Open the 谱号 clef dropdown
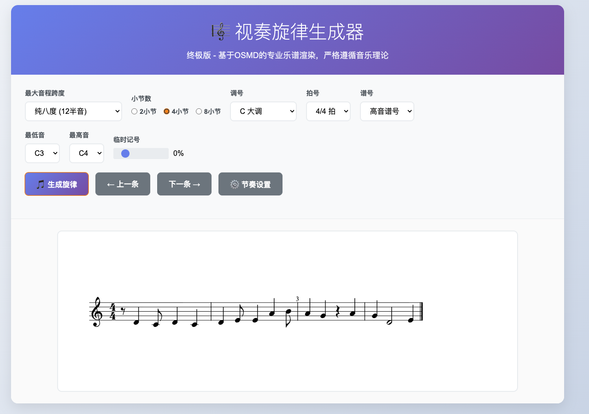 (387, 111)
